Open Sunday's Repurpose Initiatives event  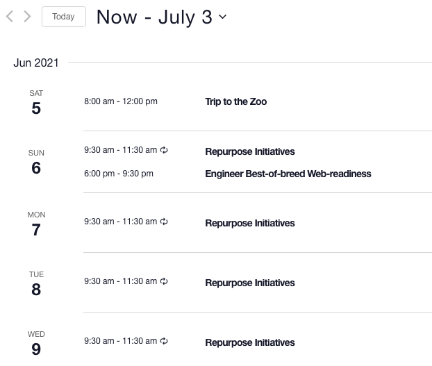[x=250, y=151]
